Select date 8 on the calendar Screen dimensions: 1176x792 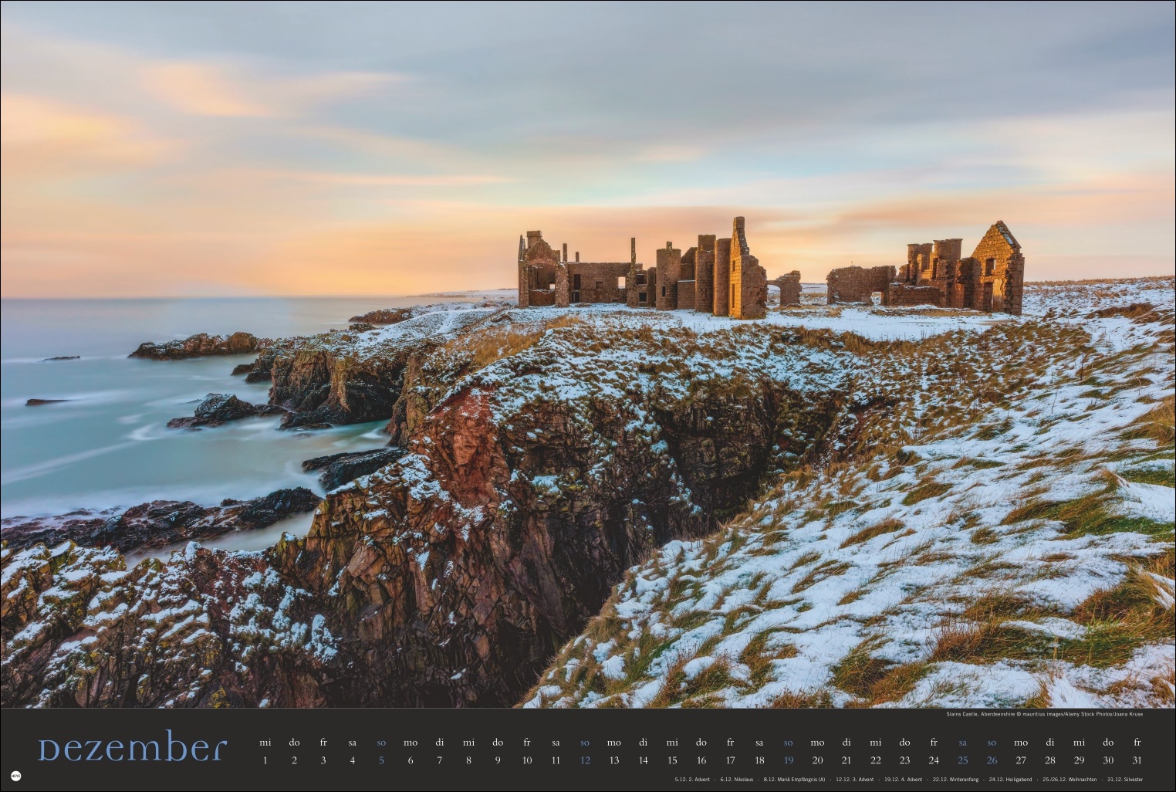[468, 760]
